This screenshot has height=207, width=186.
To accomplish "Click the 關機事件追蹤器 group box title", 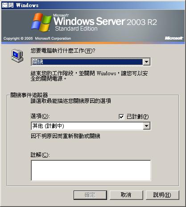I will point(29,95).
